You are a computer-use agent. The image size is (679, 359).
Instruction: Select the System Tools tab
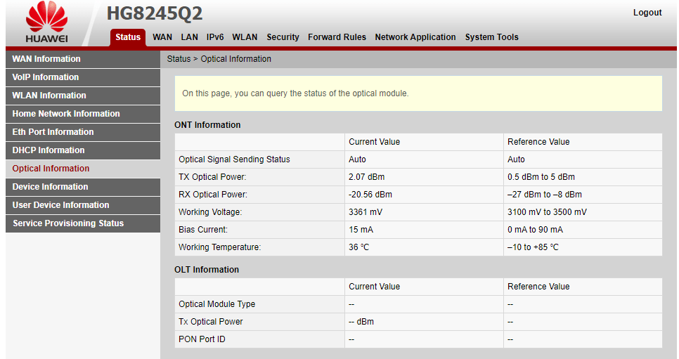(x=491, y=37)
